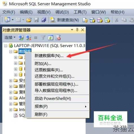Viewport: 134px width, 134px height.
Task: Open the 视图(V) menu
Action: tap(44, 12)
